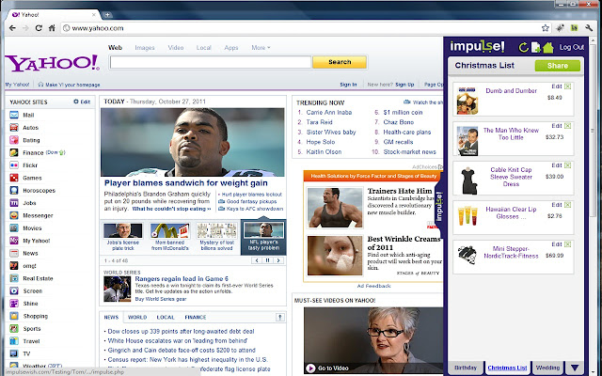Click the Yahoo logo
This screenshot has width=602, height=376.
[53, 63]
